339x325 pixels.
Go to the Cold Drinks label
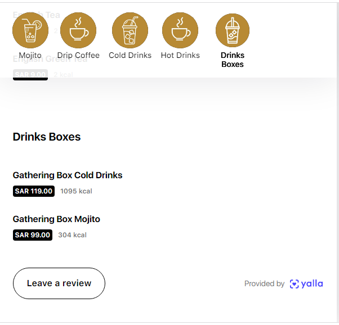pos(130,55)
